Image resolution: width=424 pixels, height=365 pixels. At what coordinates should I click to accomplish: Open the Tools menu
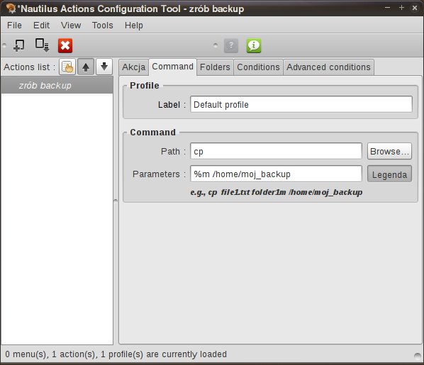(x=103, y=25)
